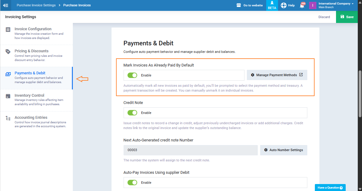Click the Invoice Configuration list icon

pos(8,29)
